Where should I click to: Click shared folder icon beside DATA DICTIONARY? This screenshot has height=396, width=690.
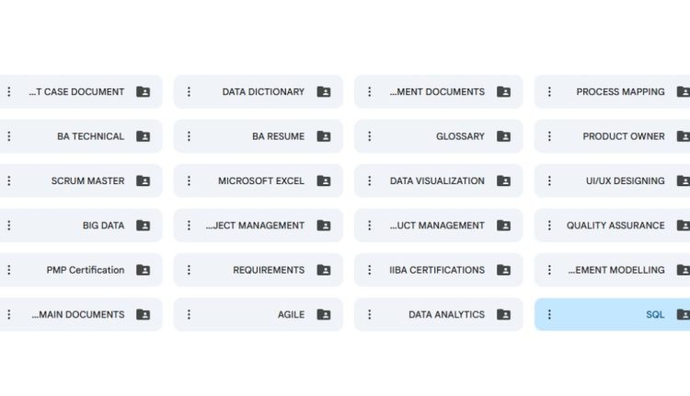tap(324, 92)
